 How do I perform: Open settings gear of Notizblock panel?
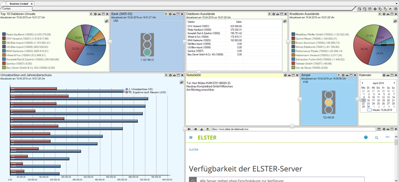coord(285,75)
